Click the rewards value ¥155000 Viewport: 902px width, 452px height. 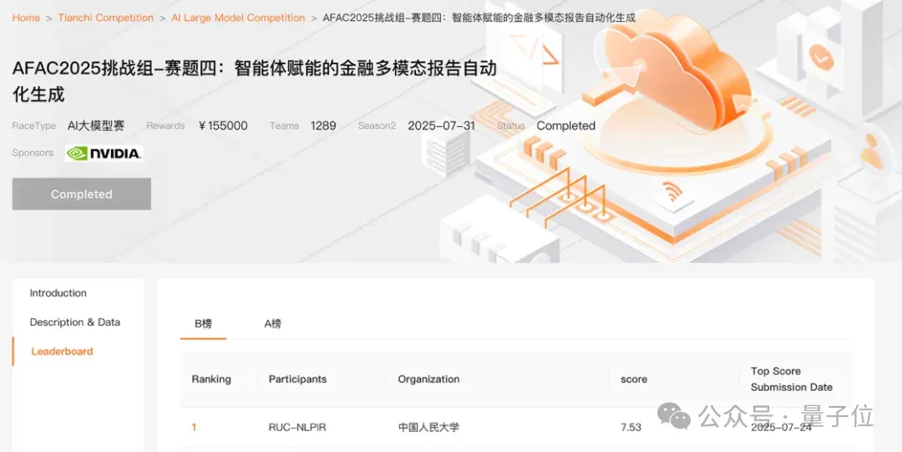[x=223, y=125]
